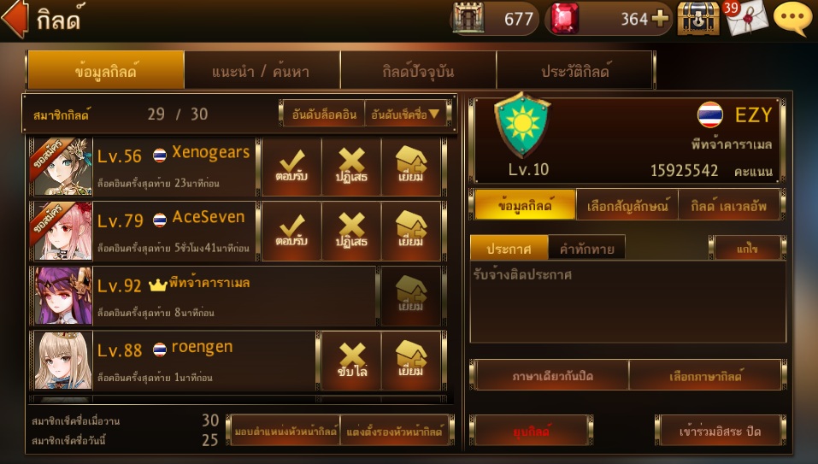Open the เลือกภาษากิลด์ guild language selector
818x464 pixels.
(705, 375)
